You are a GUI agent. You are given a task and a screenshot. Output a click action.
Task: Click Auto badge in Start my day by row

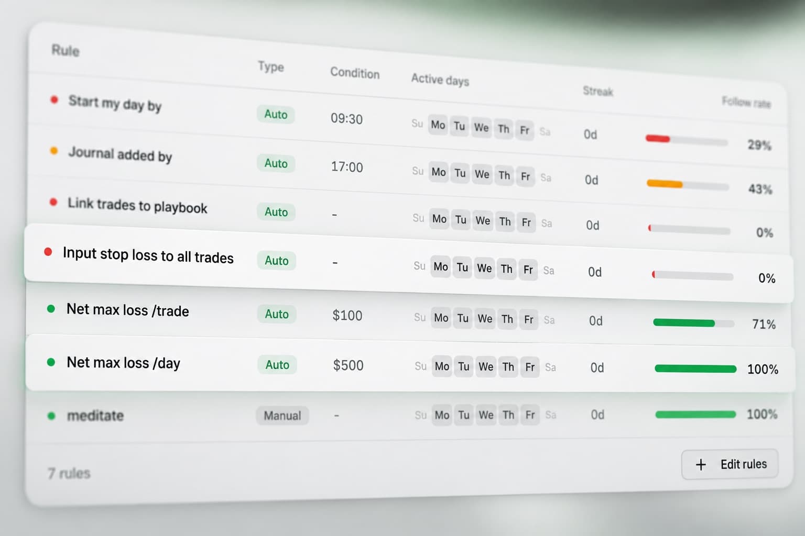[x=276, y=114]
